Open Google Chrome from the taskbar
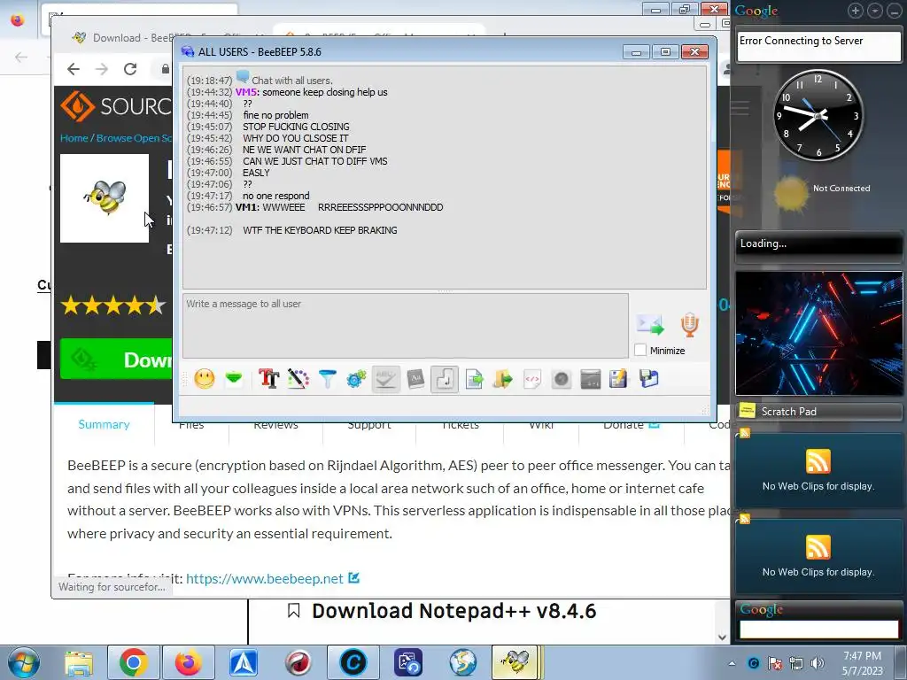907x680 pixels. point(133,662)
